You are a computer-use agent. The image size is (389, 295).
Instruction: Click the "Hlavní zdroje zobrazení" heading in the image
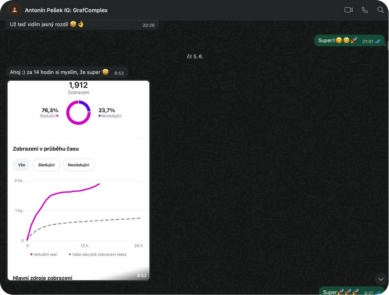point(42,278)
